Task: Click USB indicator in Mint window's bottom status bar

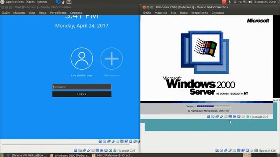Action: [88, 150]
